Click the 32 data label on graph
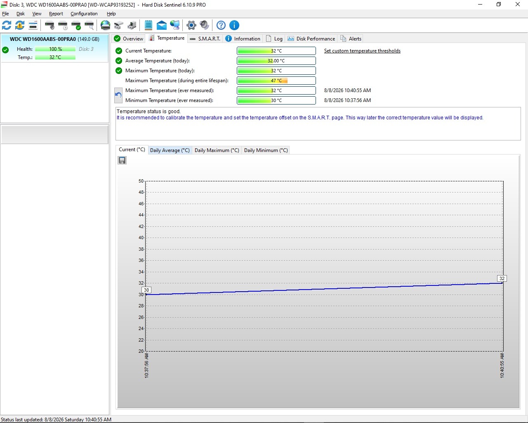528x423 pixels. coord(502,278)
